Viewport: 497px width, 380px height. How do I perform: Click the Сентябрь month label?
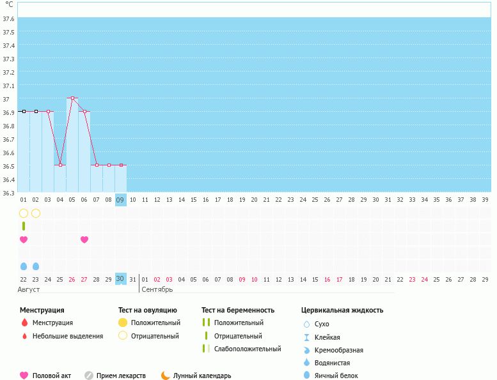point(157,289)
